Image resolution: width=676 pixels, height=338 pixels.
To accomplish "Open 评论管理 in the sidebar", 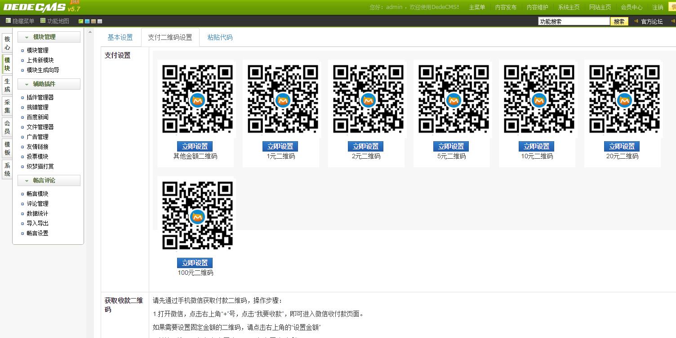I will click(37, 204).
